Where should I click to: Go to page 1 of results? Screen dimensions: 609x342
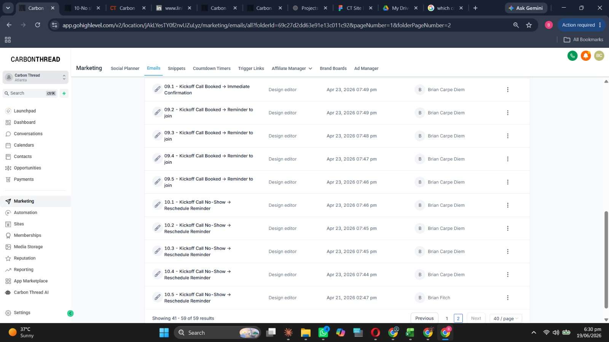pos(447,318)
